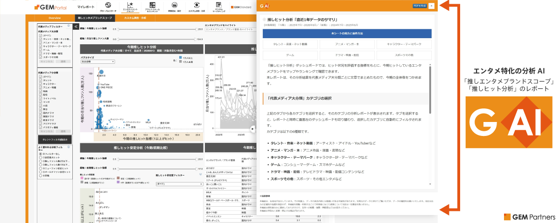This screenshot has height=223, width=560.
Task: Click the タレントフィルタ button in the sidebar
Action: pos(55,139)
